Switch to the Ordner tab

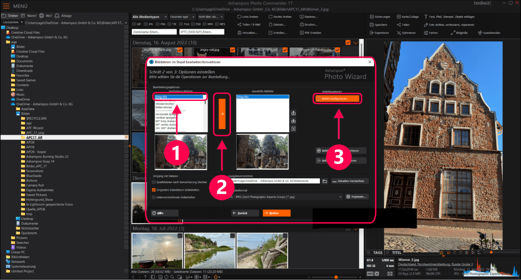coord(11,15)
